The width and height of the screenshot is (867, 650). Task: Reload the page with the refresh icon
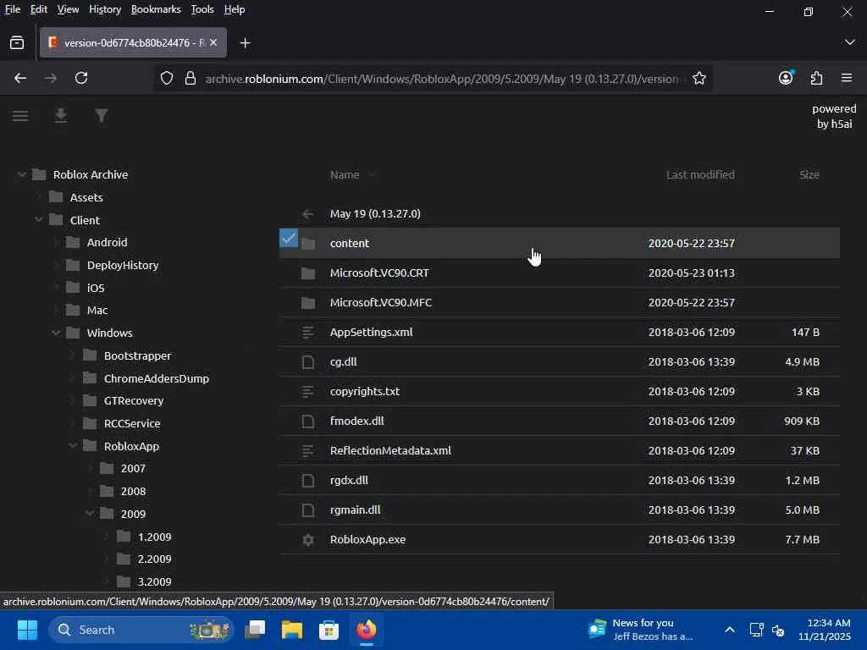click(81, 79)
